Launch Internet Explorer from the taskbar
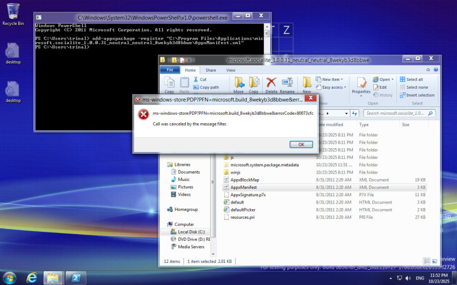The height and width of the screenshot is (285, 457). 31,277
